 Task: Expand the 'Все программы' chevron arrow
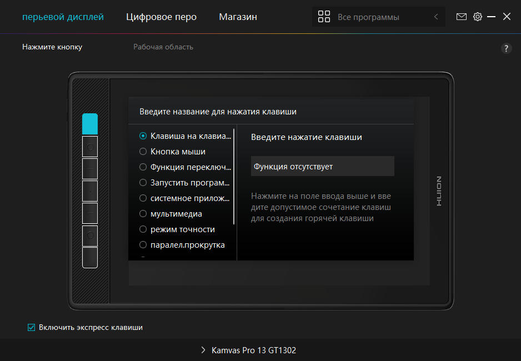pyautogui.click(x=436, y=17)
